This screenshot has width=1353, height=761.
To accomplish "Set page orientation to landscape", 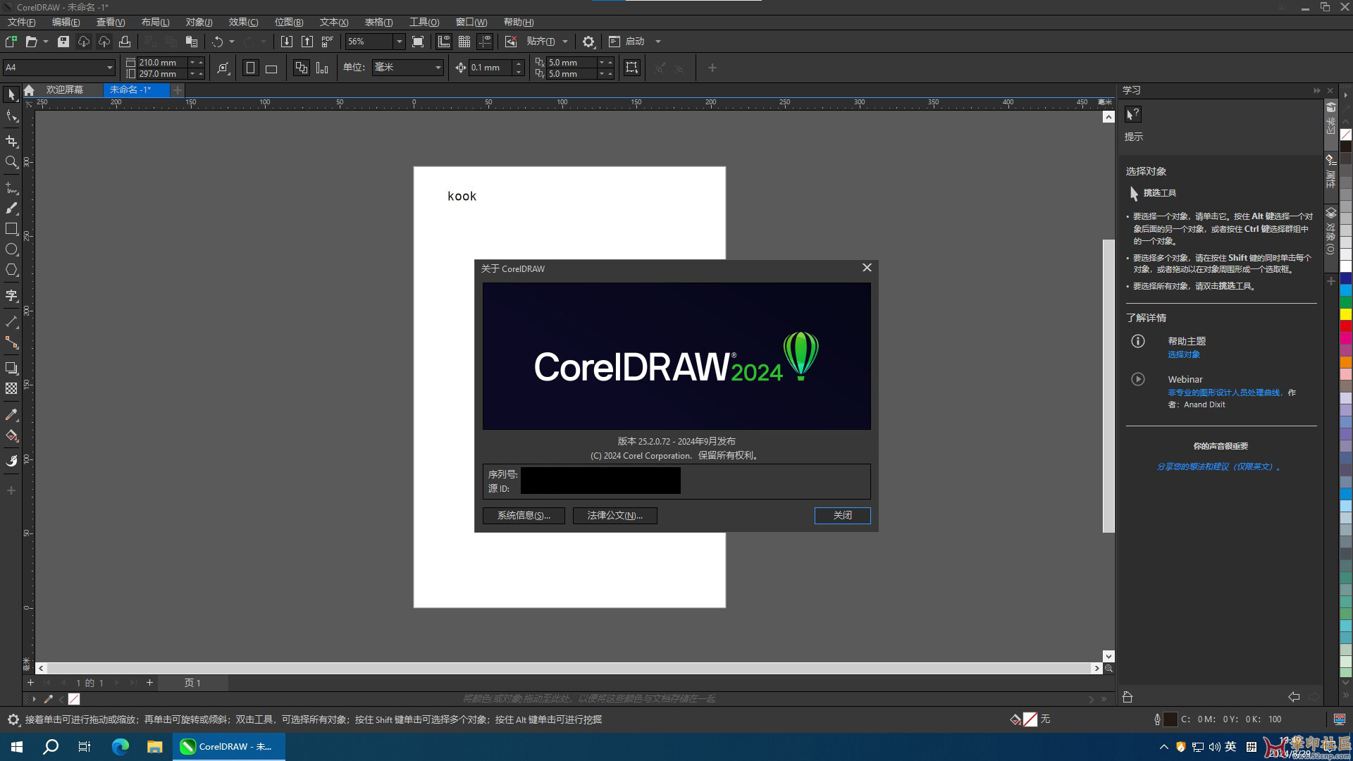I will click(271, 68).
